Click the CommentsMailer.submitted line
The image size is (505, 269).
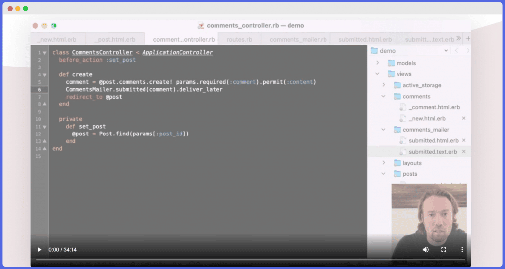pos(144,90)
